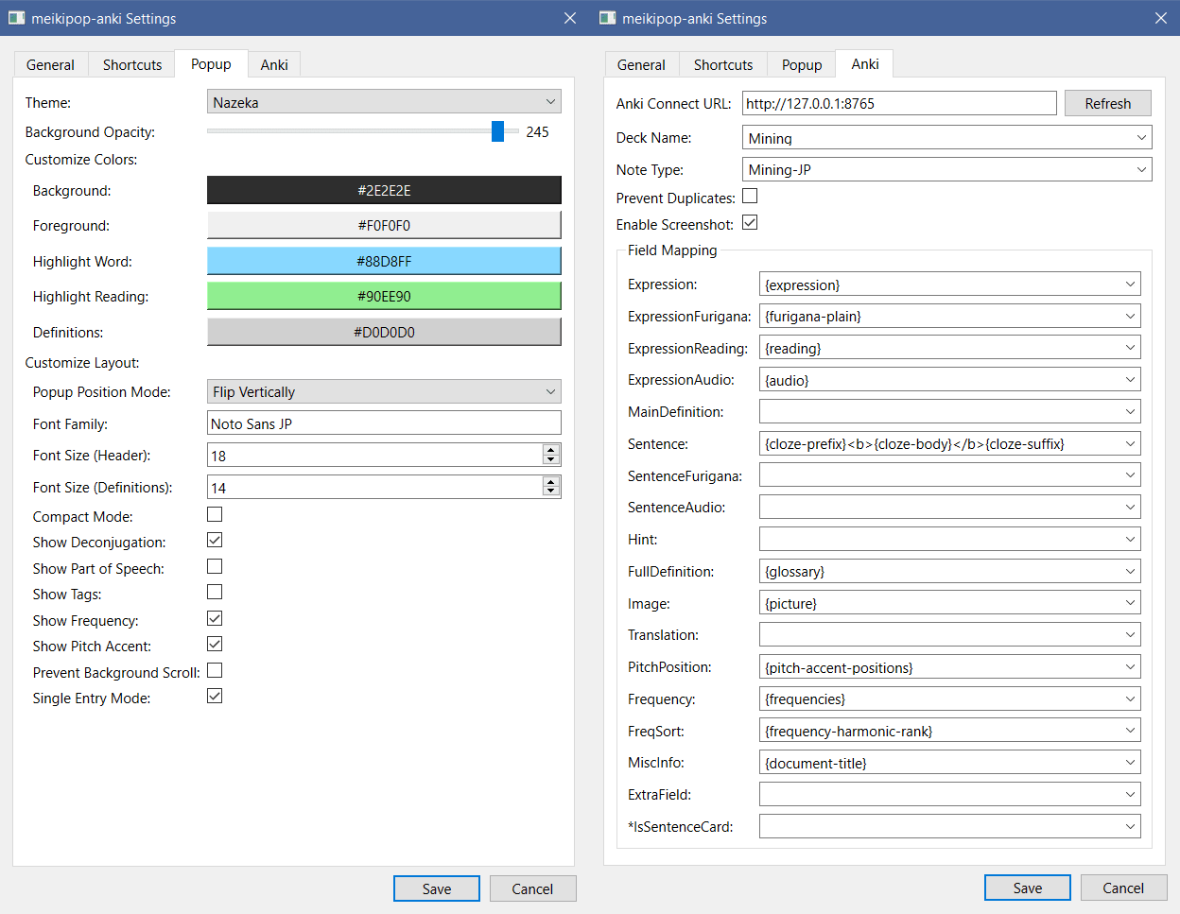1180x914 pixels.
Task: Open the *IsSentenceCard mapping dropdown
Action: pos(950,827)
